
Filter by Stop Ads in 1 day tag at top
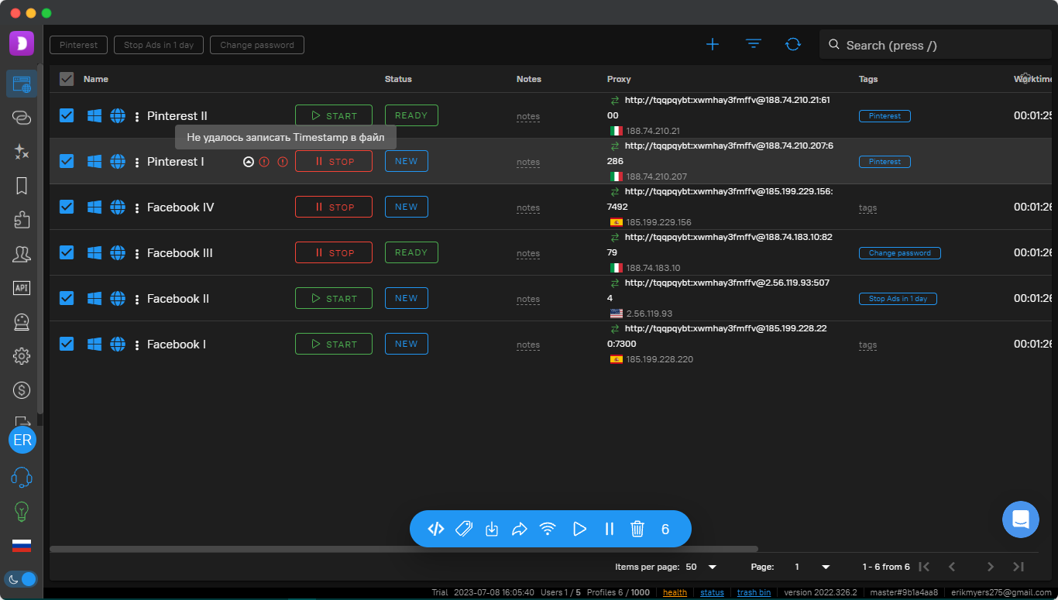(x=159, y=45)
